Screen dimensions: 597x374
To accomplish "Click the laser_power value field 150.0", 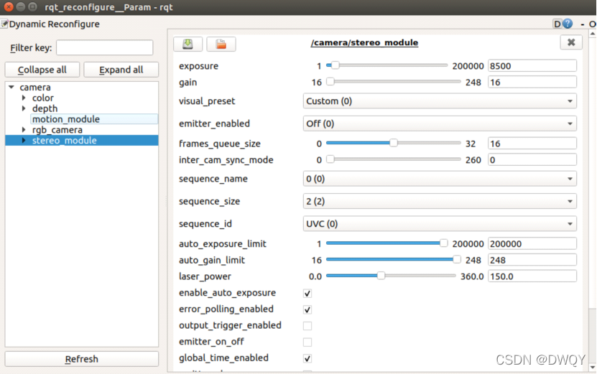I will click(x=532, y=276).
